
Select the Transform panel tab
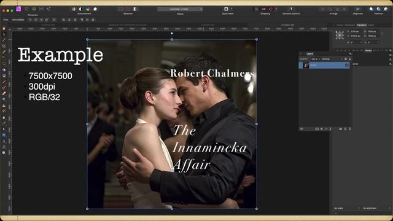(x=362, y=25)
